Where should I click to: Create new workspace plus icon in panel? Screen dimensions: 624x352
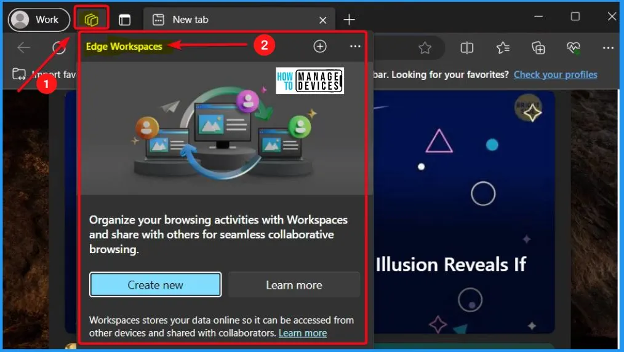click(320, 46)
